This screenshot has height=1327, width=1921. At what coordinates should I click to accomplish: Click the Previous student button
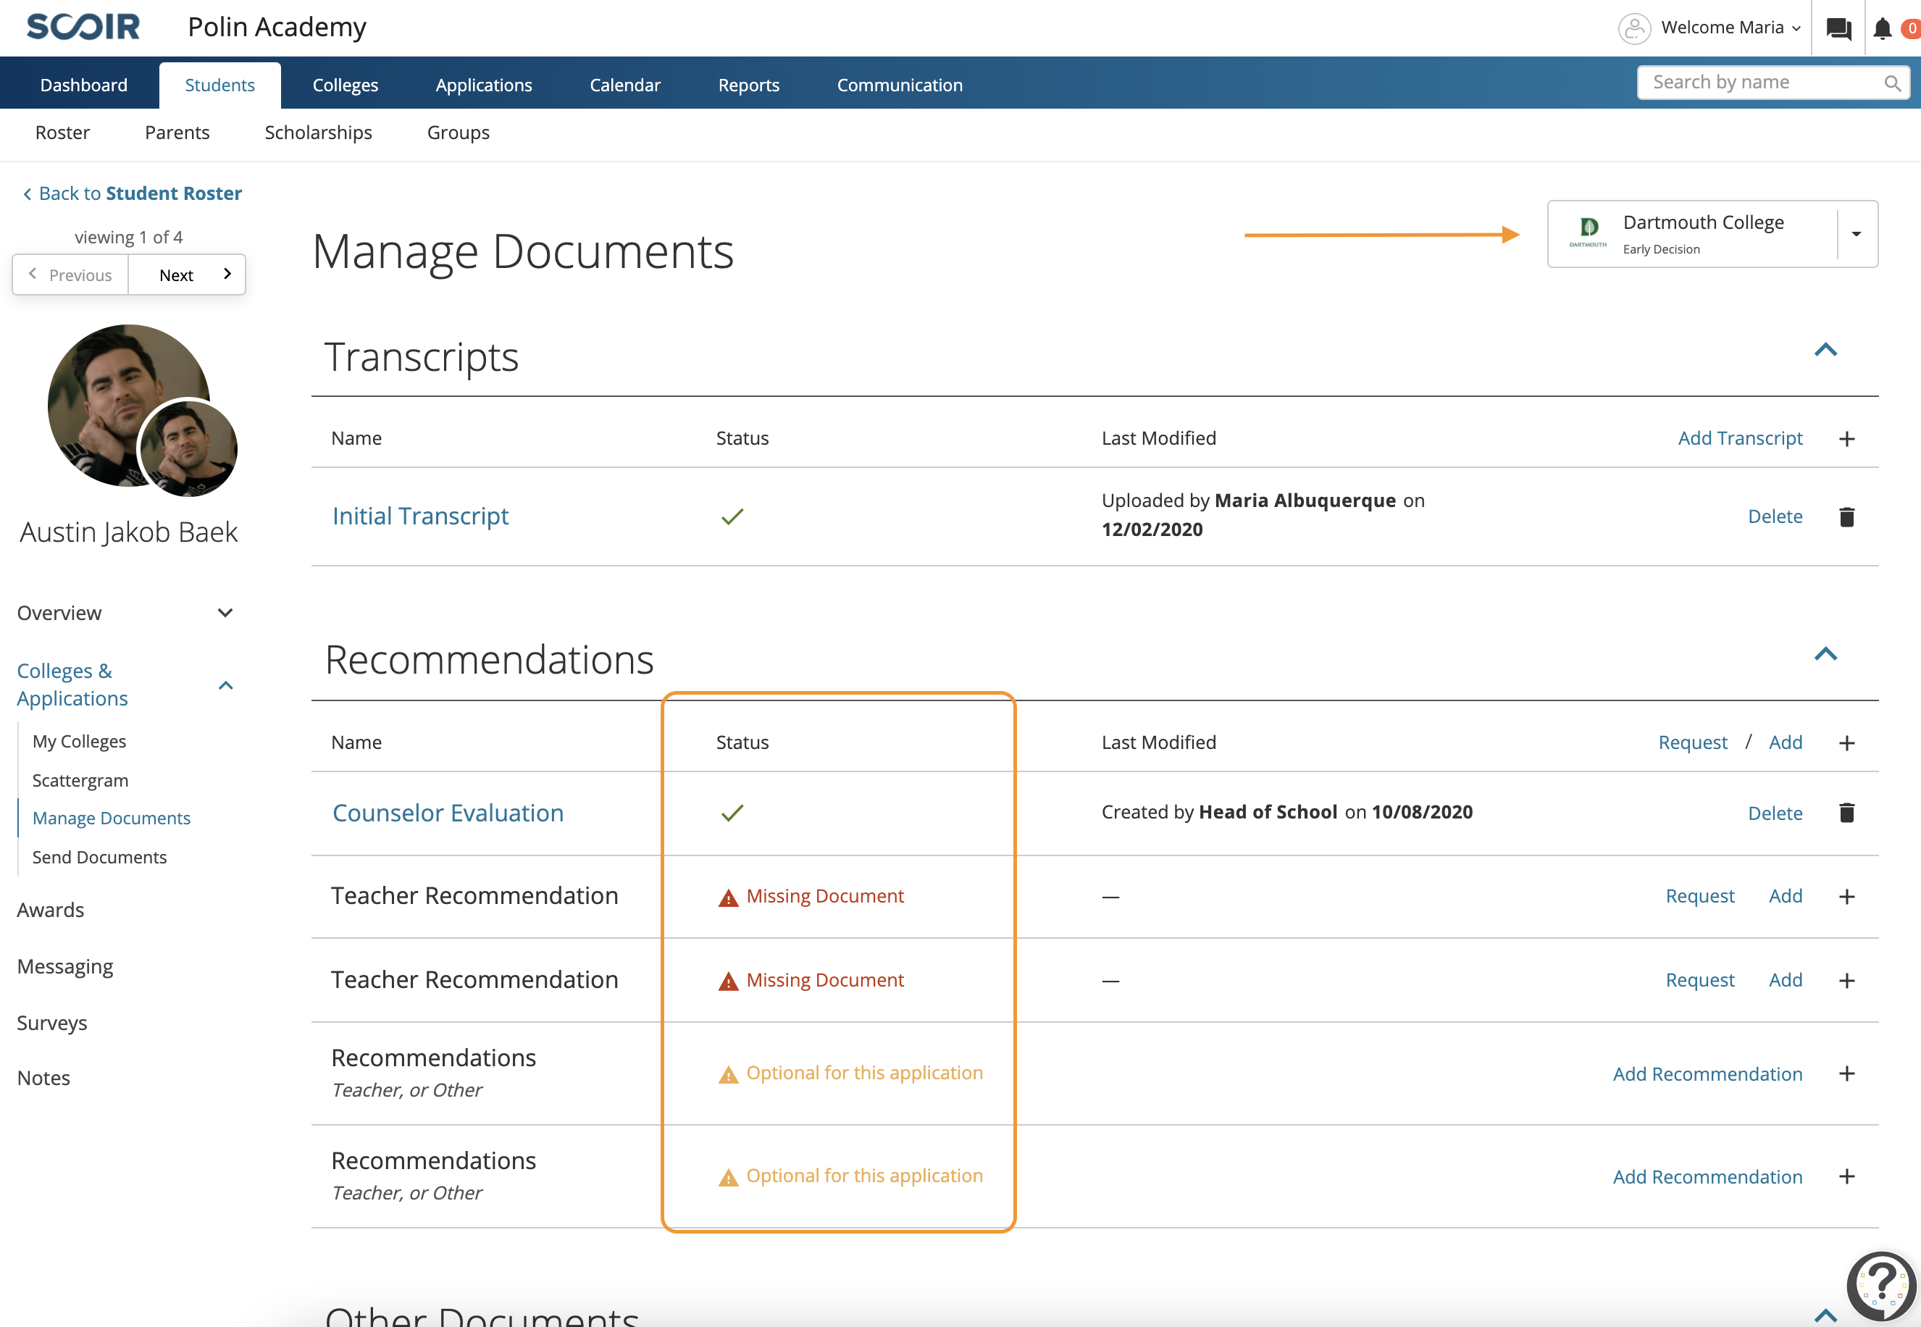(x=71, y=275)
